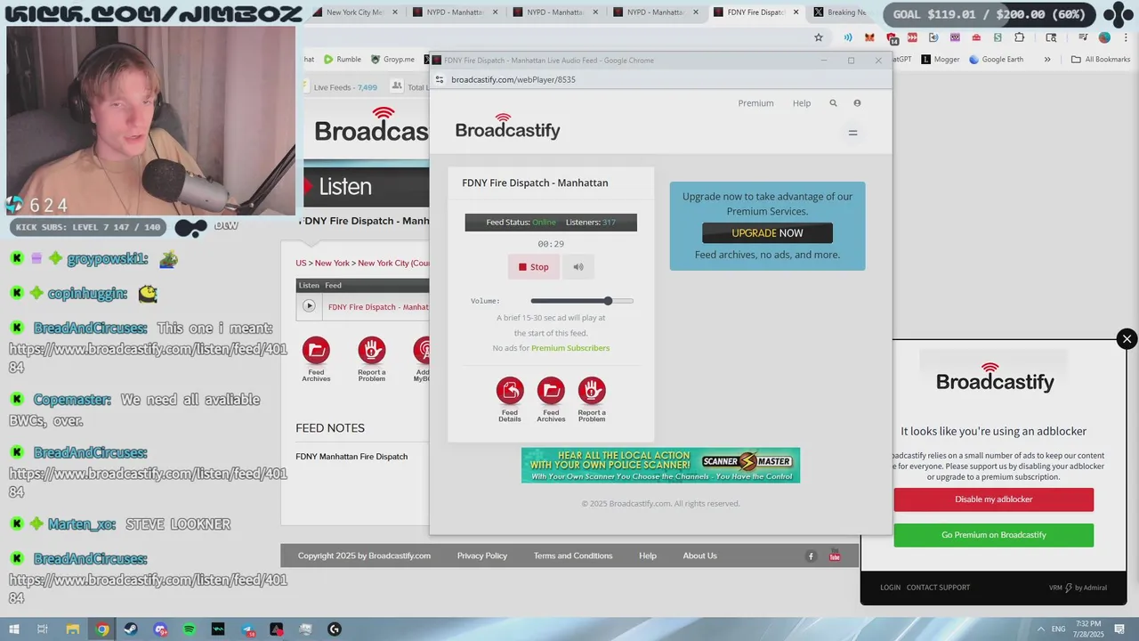1139x641 pixels.
Task: Open the Help link in web player header
Action: point(802,103)
